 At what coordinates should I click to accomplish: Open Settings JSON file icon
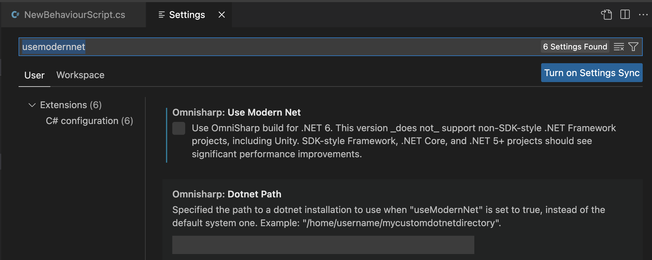[x=606, y=14]
